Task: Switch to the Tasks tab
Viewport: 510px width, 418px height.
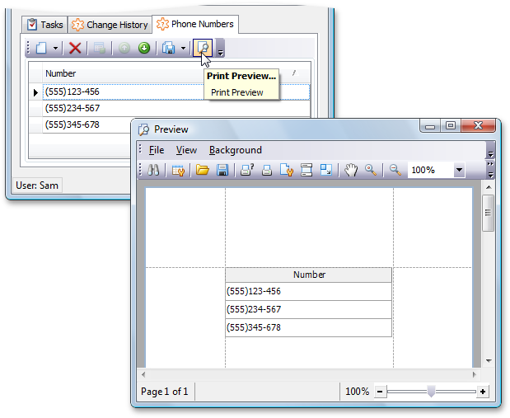Action: (x=44, y=25)
